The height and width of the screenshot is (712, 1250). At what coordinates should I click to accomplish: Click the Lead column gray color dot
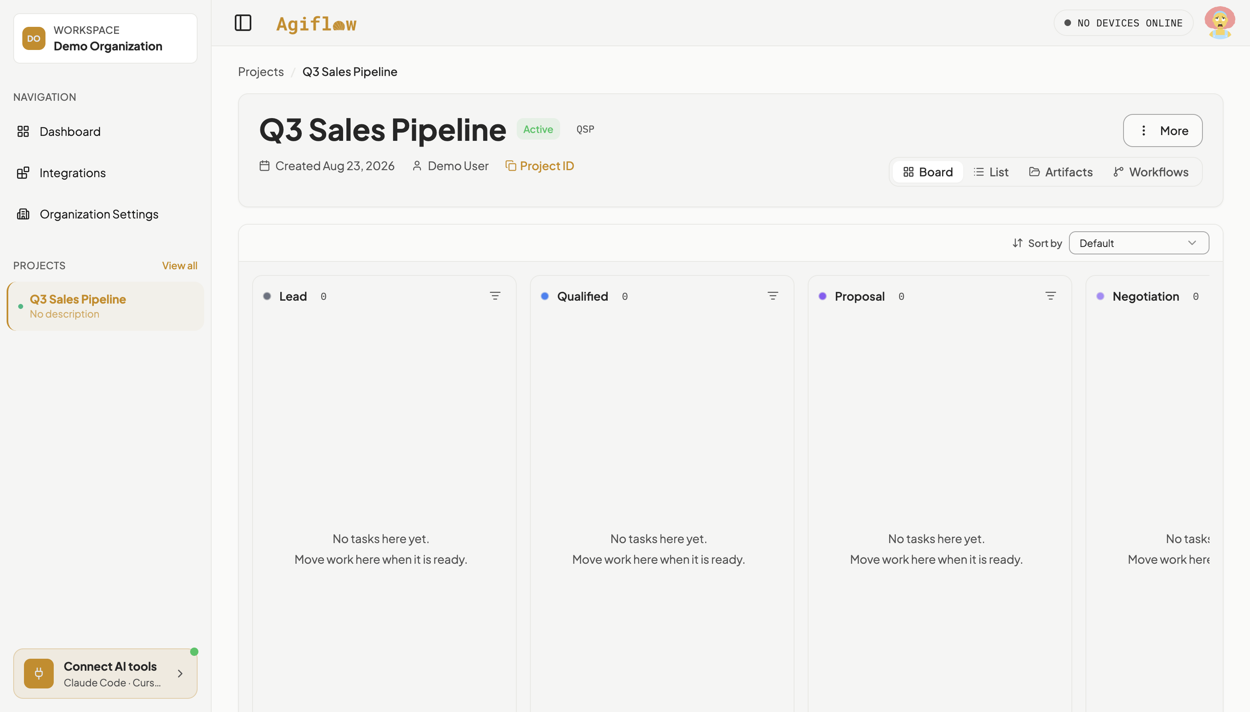point(267,297)
